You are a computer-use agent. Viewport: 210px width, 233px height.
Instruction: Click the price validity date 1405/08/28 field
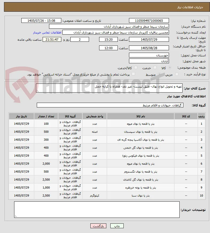pos(149,48)
